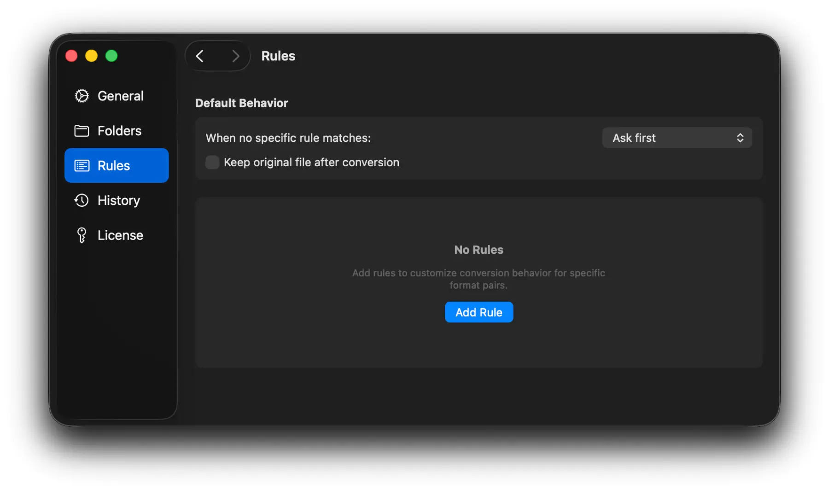Enable Keep original file after conversion checkbox

point(212,163)
